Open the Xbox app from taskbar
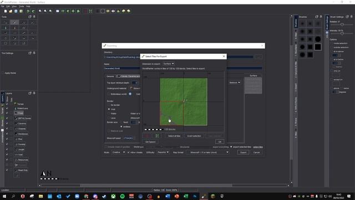 tap(113, 196)
